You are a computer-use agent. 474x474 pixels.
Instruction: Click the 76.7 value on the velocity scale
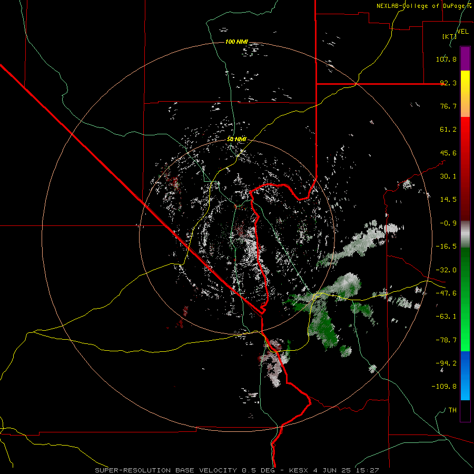click(448, 106)
